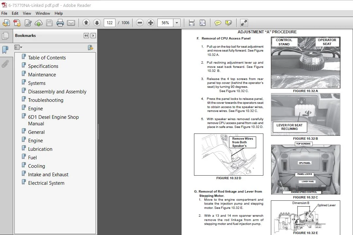Go to previous page arrow button
Screen dimensions: 353x235
click(x=86, y=23)
